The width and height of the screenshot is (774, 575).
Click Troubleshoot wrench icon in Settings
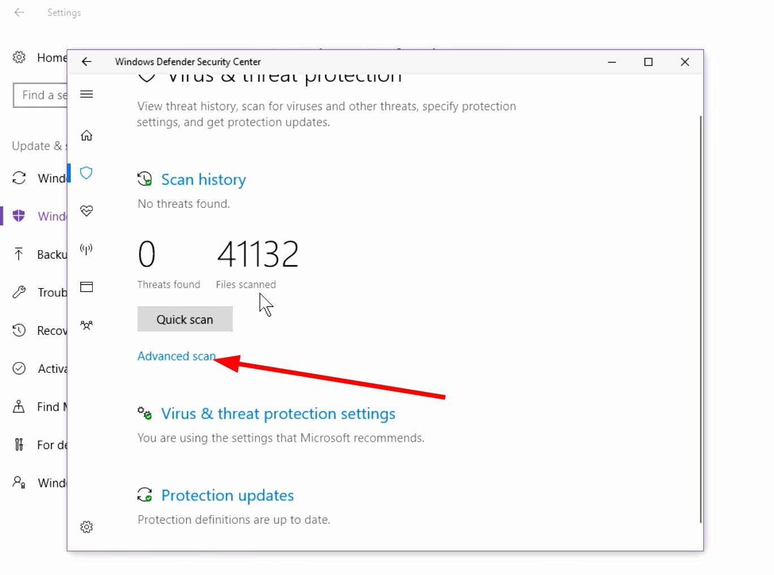click(x=19, y=292)
